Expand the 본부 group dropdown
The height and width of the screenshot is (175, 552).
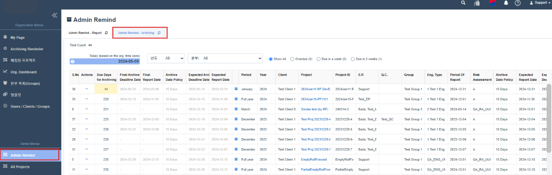[x=225, y=58]
